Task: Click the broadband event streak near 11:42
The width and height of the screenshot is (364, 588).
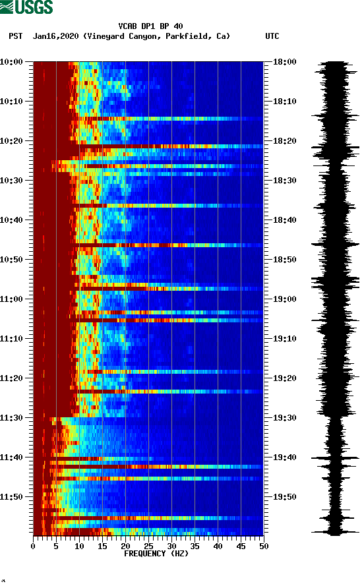Action: click(x=148, y=467)
